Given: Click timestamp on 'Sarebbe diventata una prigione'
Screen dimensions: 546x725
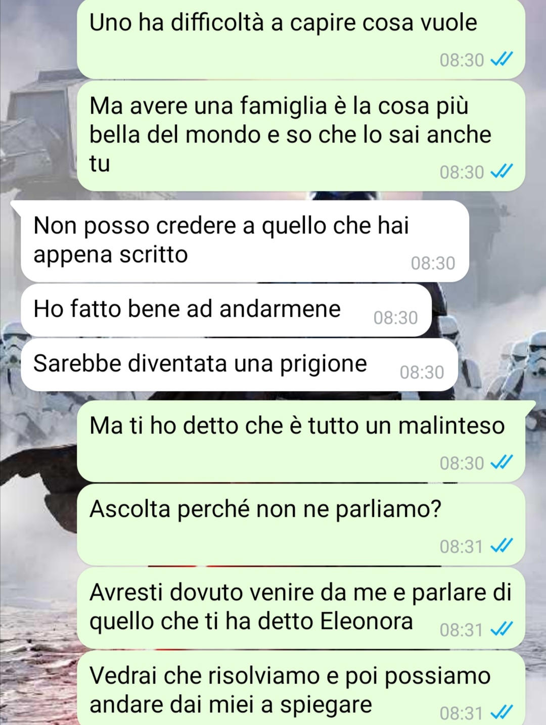Looking at the screenshot, I should tap(422, 372).
